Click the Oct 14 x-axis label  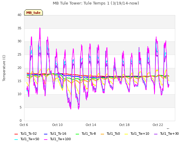(x=91, y=125)
